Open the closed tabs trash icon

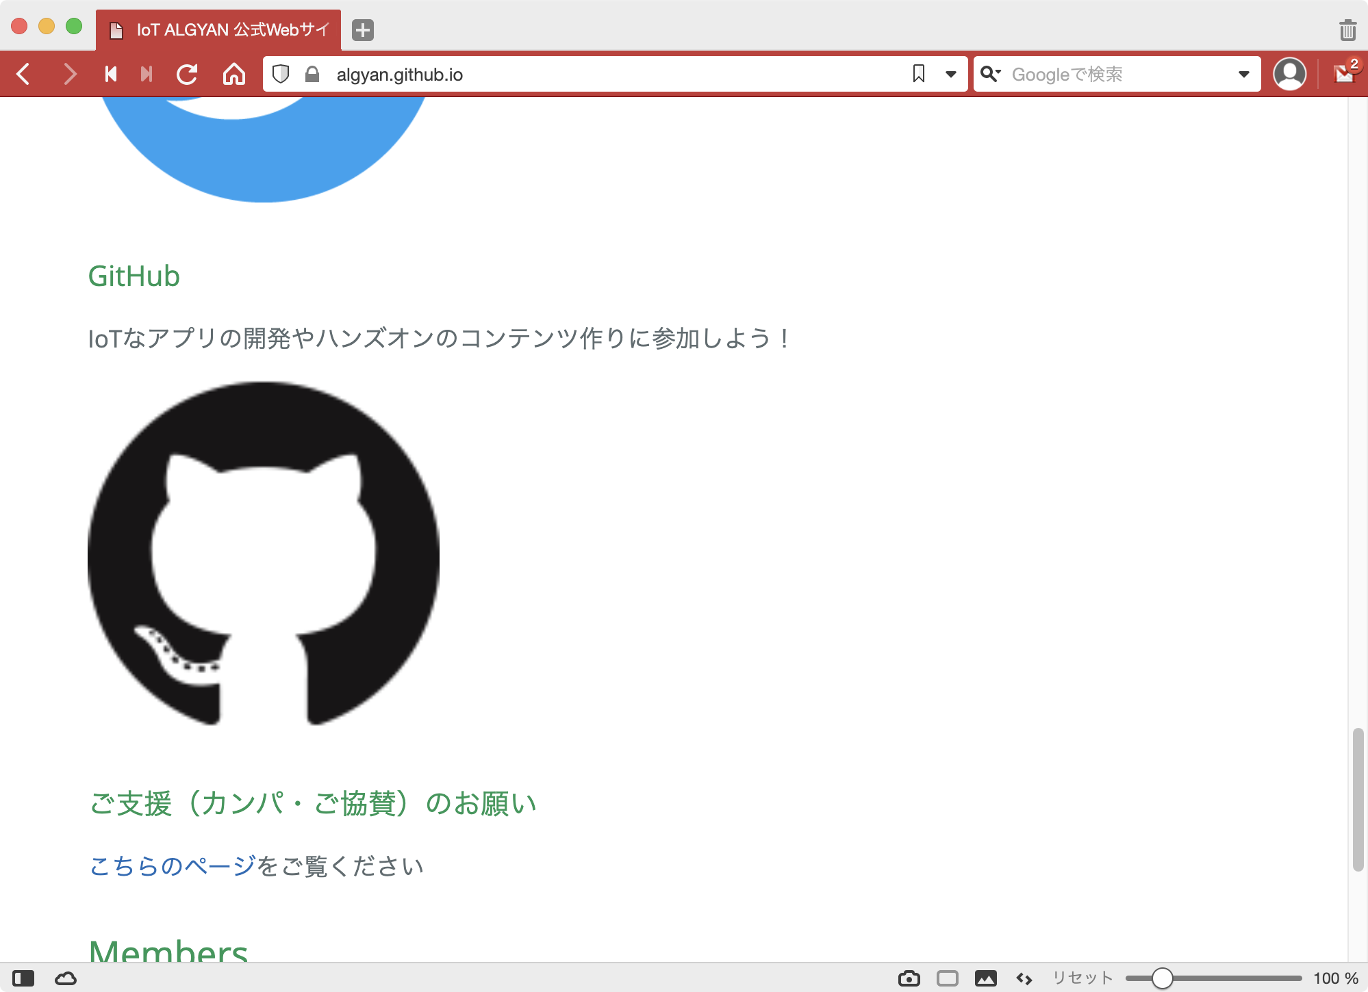click(1347, 30)
